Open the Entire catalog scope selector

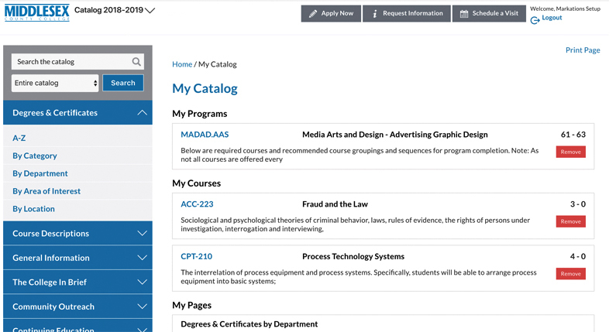click(55, 84)
